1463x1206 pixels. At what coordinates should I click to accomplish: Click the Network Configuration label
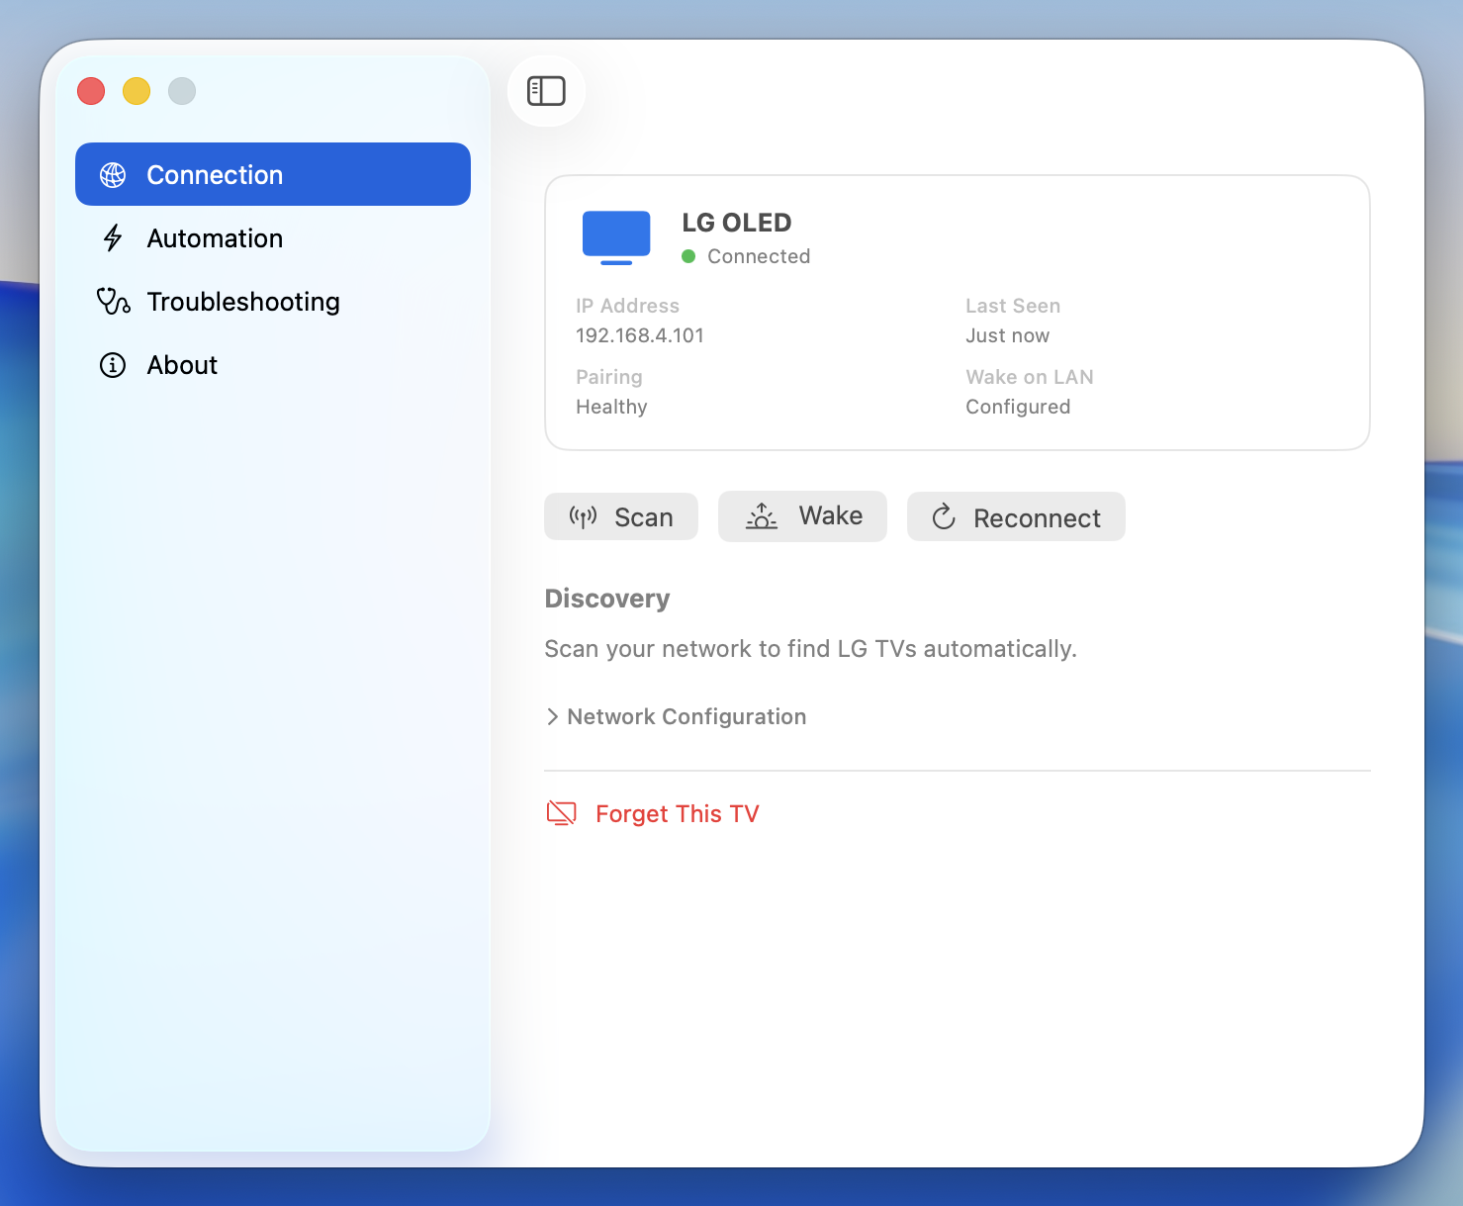pyautogui.click(x=686, y=716)
